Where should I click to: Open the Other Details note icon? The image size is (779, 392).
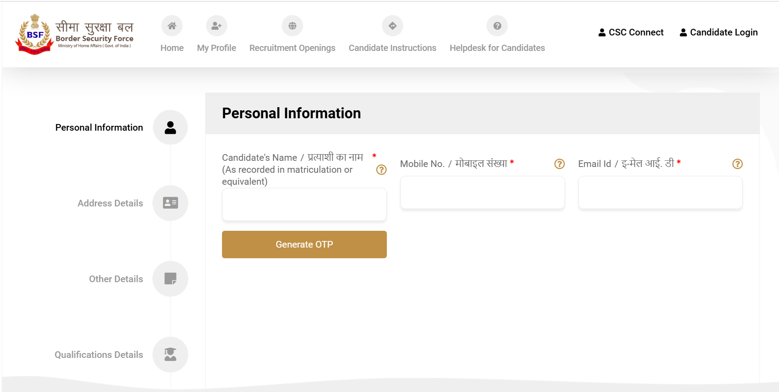tap(170, 279)
